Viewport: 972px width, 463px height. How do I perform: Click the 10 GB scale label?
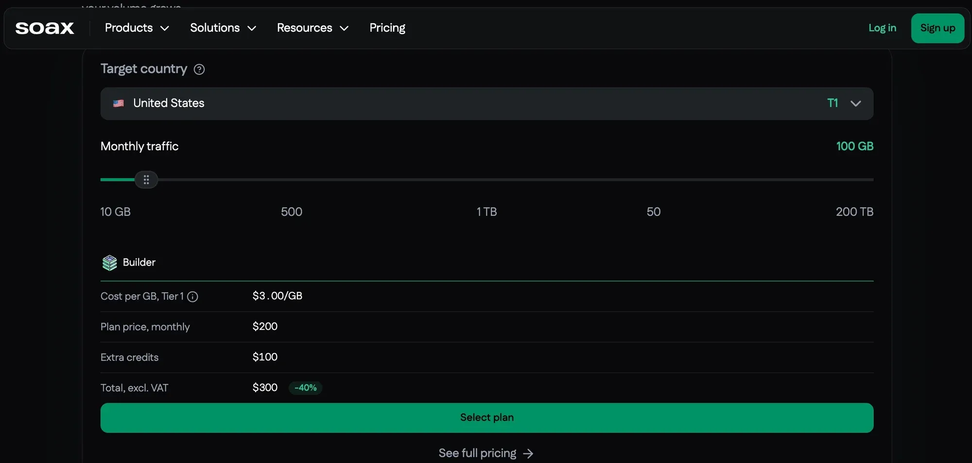[x=116, y=212]
